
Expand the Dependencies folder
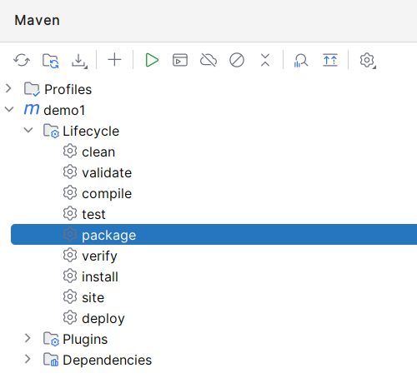click(28, 359)
